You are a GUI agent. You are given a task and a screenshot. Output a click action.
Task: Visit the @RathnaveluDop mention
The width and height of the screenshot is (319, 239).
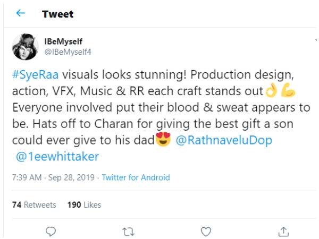pyautogui.click(x=224, y=140)
